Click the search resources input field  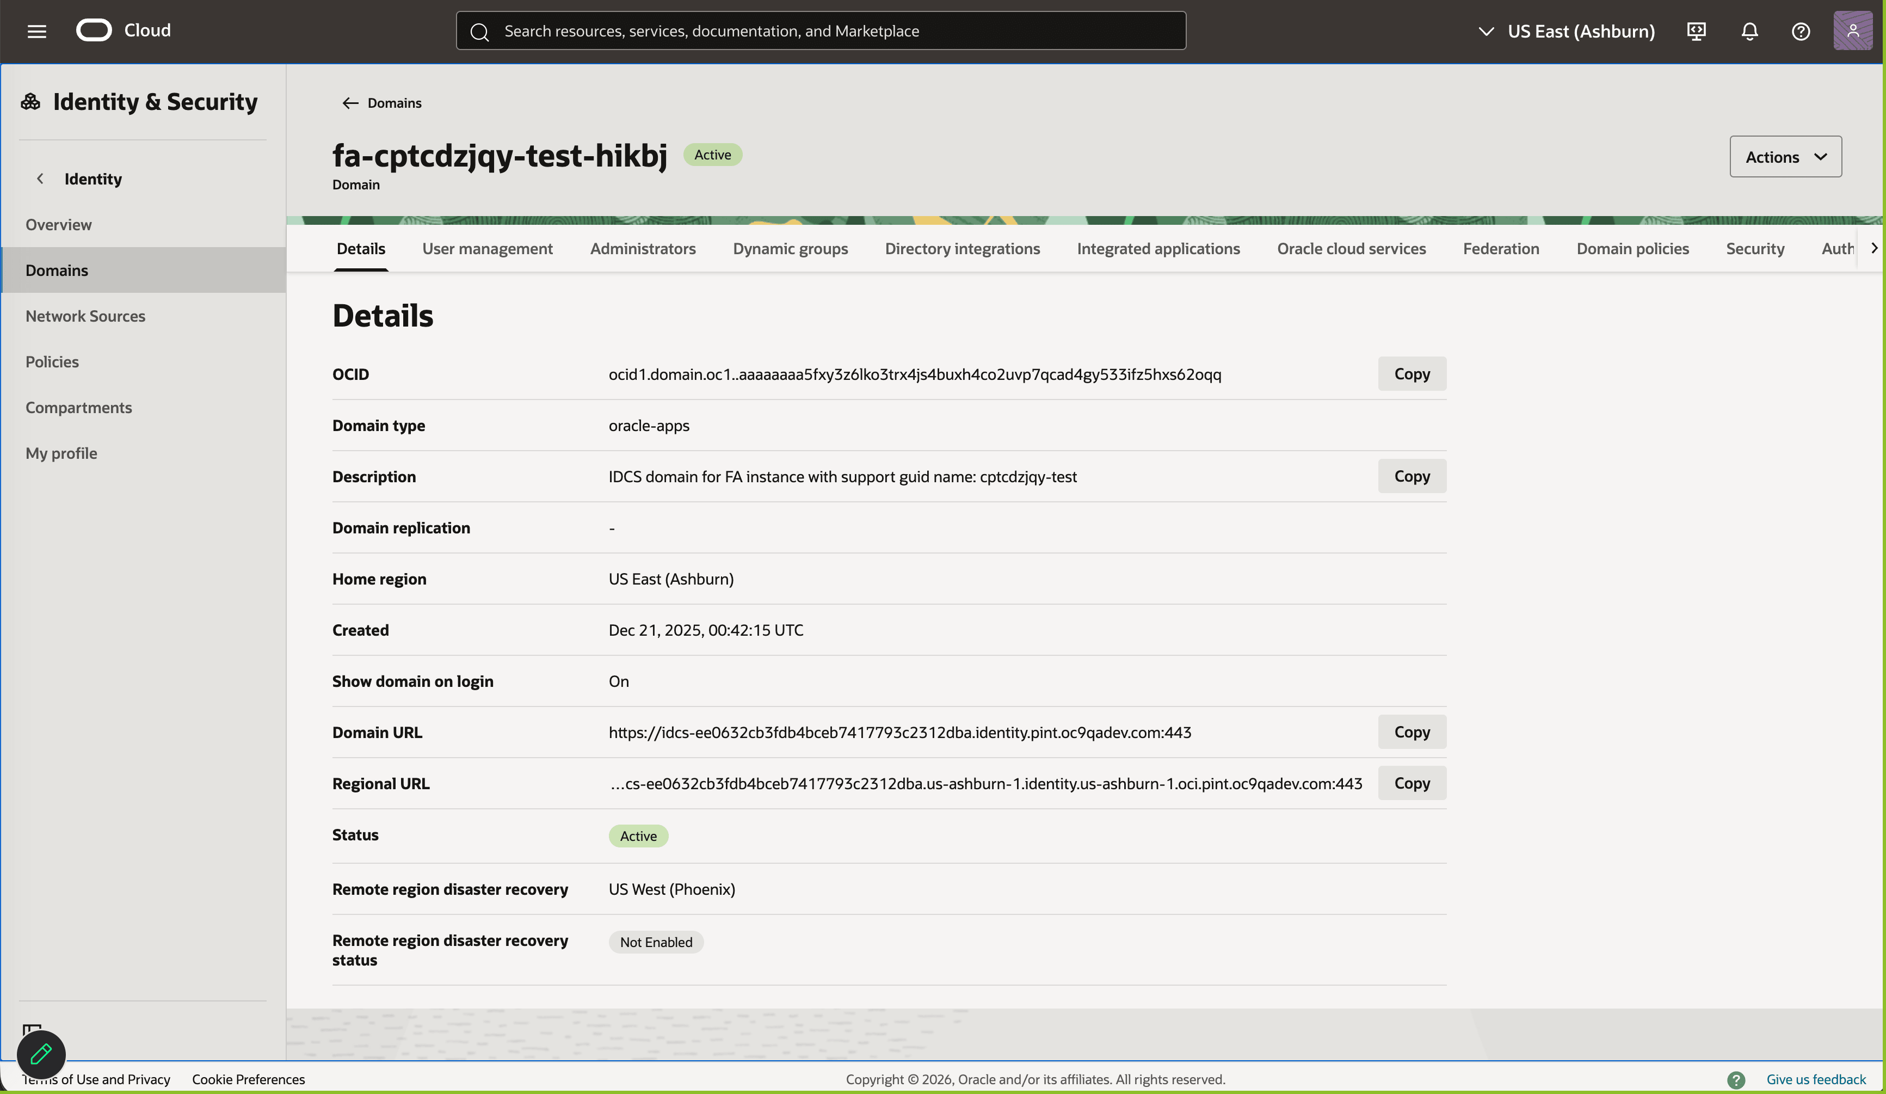click(x=821, y=30)
